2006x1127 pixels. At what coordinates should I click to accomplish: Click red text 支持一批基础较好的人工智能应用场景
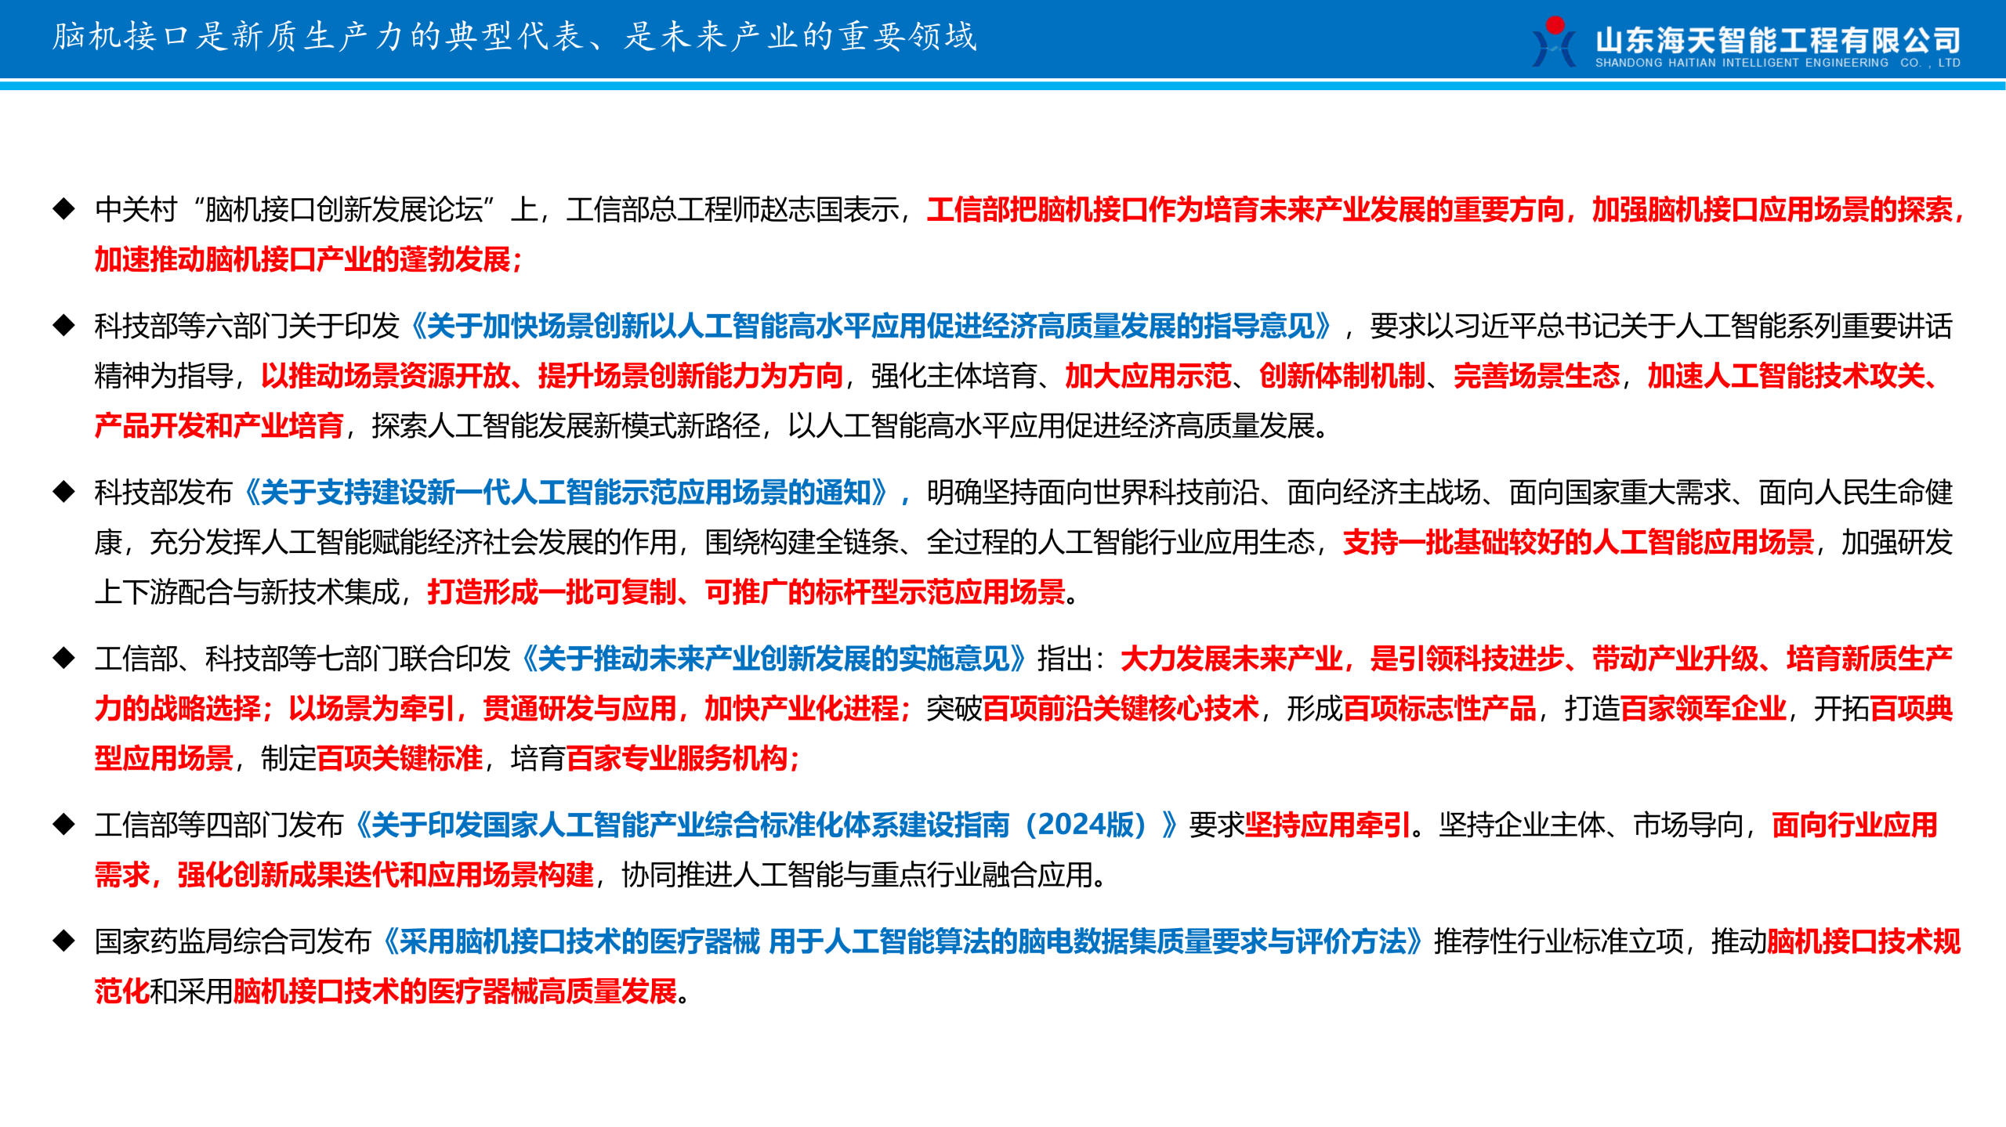1578,542
